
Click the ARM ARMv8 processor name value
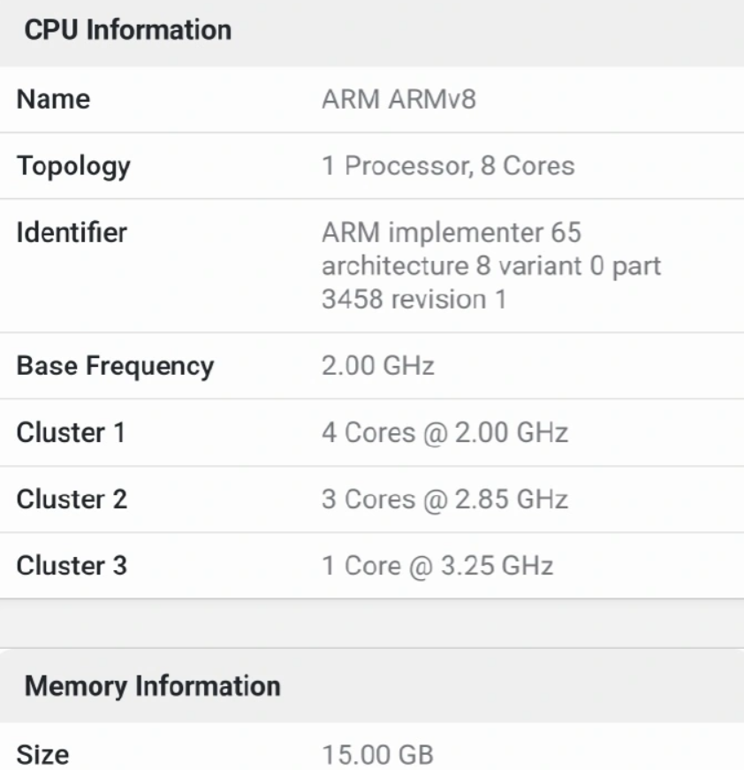[399, 99]
